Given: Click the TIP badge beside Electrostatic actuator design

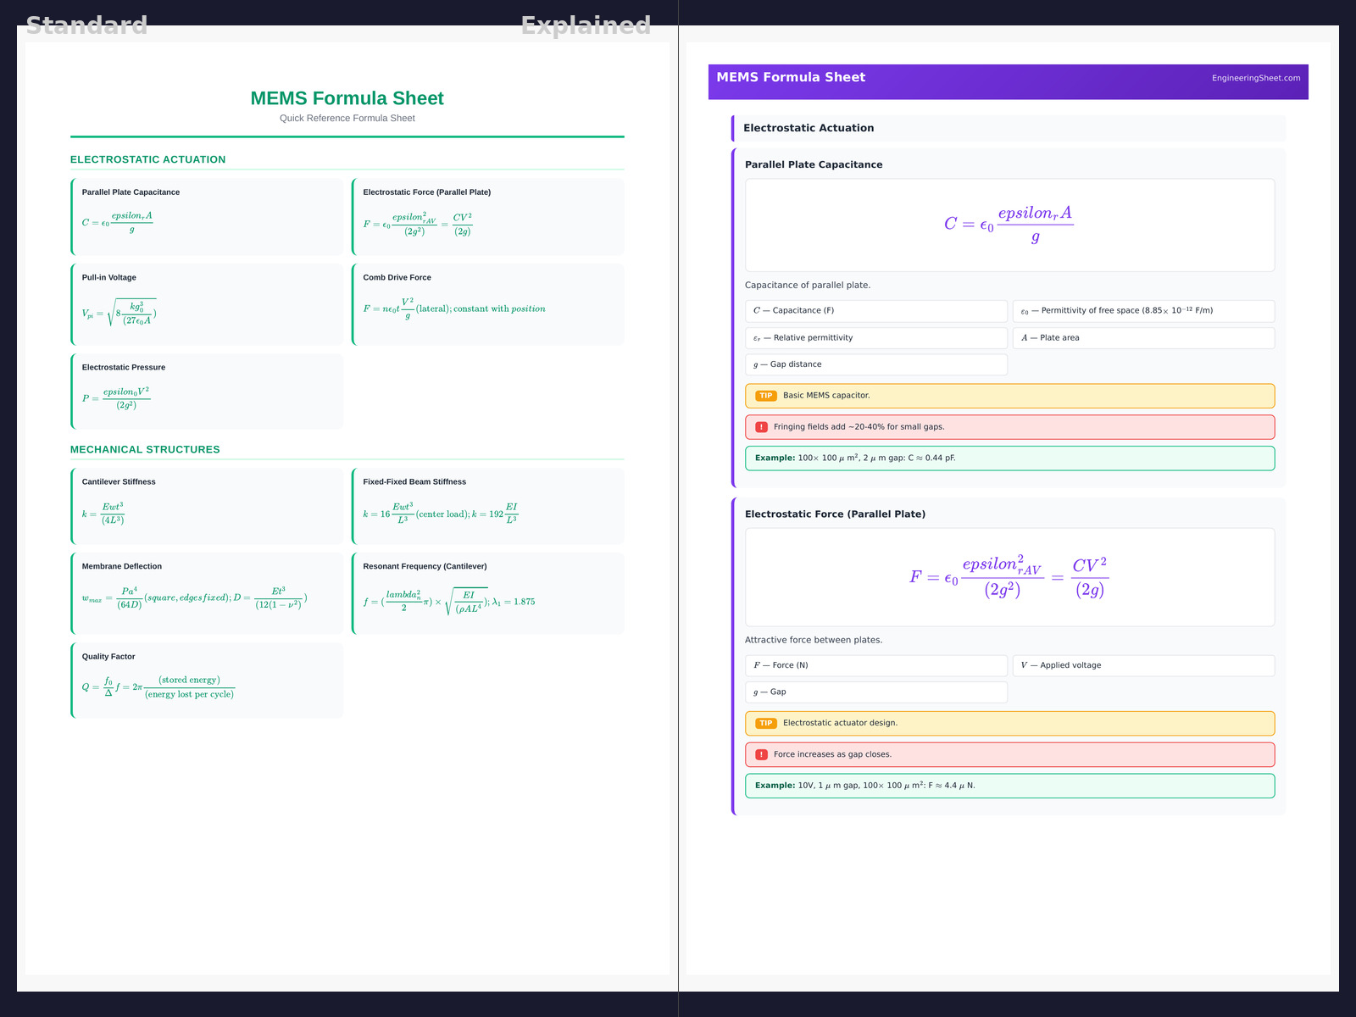Looking at the screenshot, I should pos(765,724).
